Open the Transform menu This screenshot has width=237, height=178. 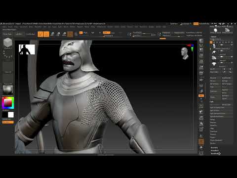tap(143, 27)
